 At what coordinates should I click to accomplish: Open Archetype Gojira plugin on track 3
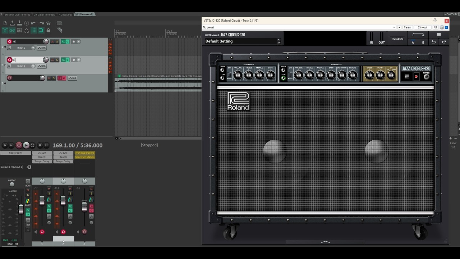pyautogui.click(x=85, y=153)
